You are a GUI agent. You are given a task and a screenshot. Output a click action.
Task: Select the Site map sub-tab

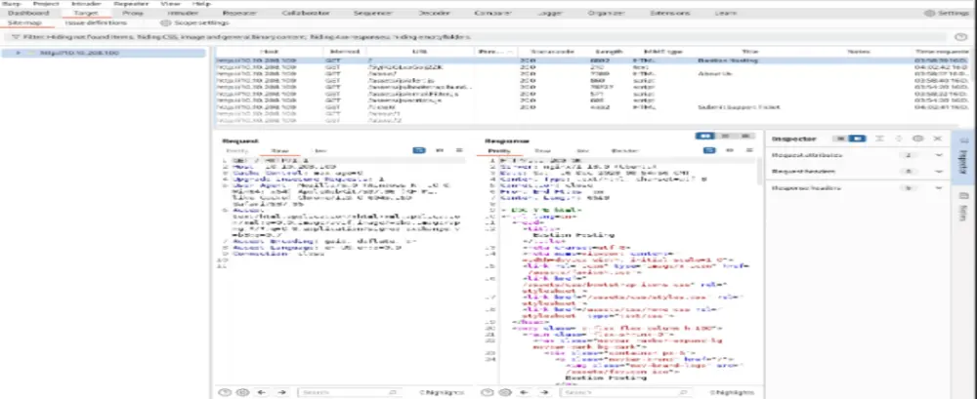[x=24, y=22]
